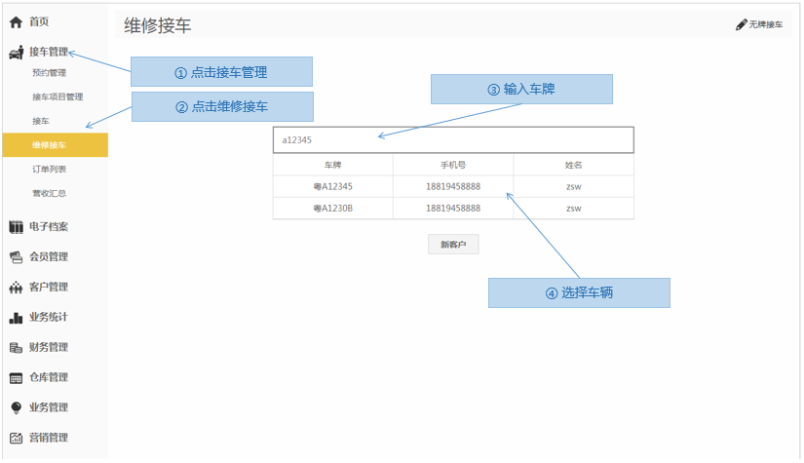Screen dimensions: 804x463
Task: Click the 会员管理 card icon
Action: (x=16, y=257)
